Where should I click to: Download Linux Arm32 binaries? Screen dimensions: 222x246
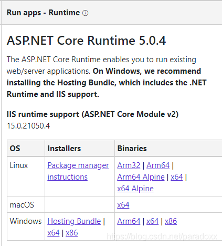tap(129, 165)
